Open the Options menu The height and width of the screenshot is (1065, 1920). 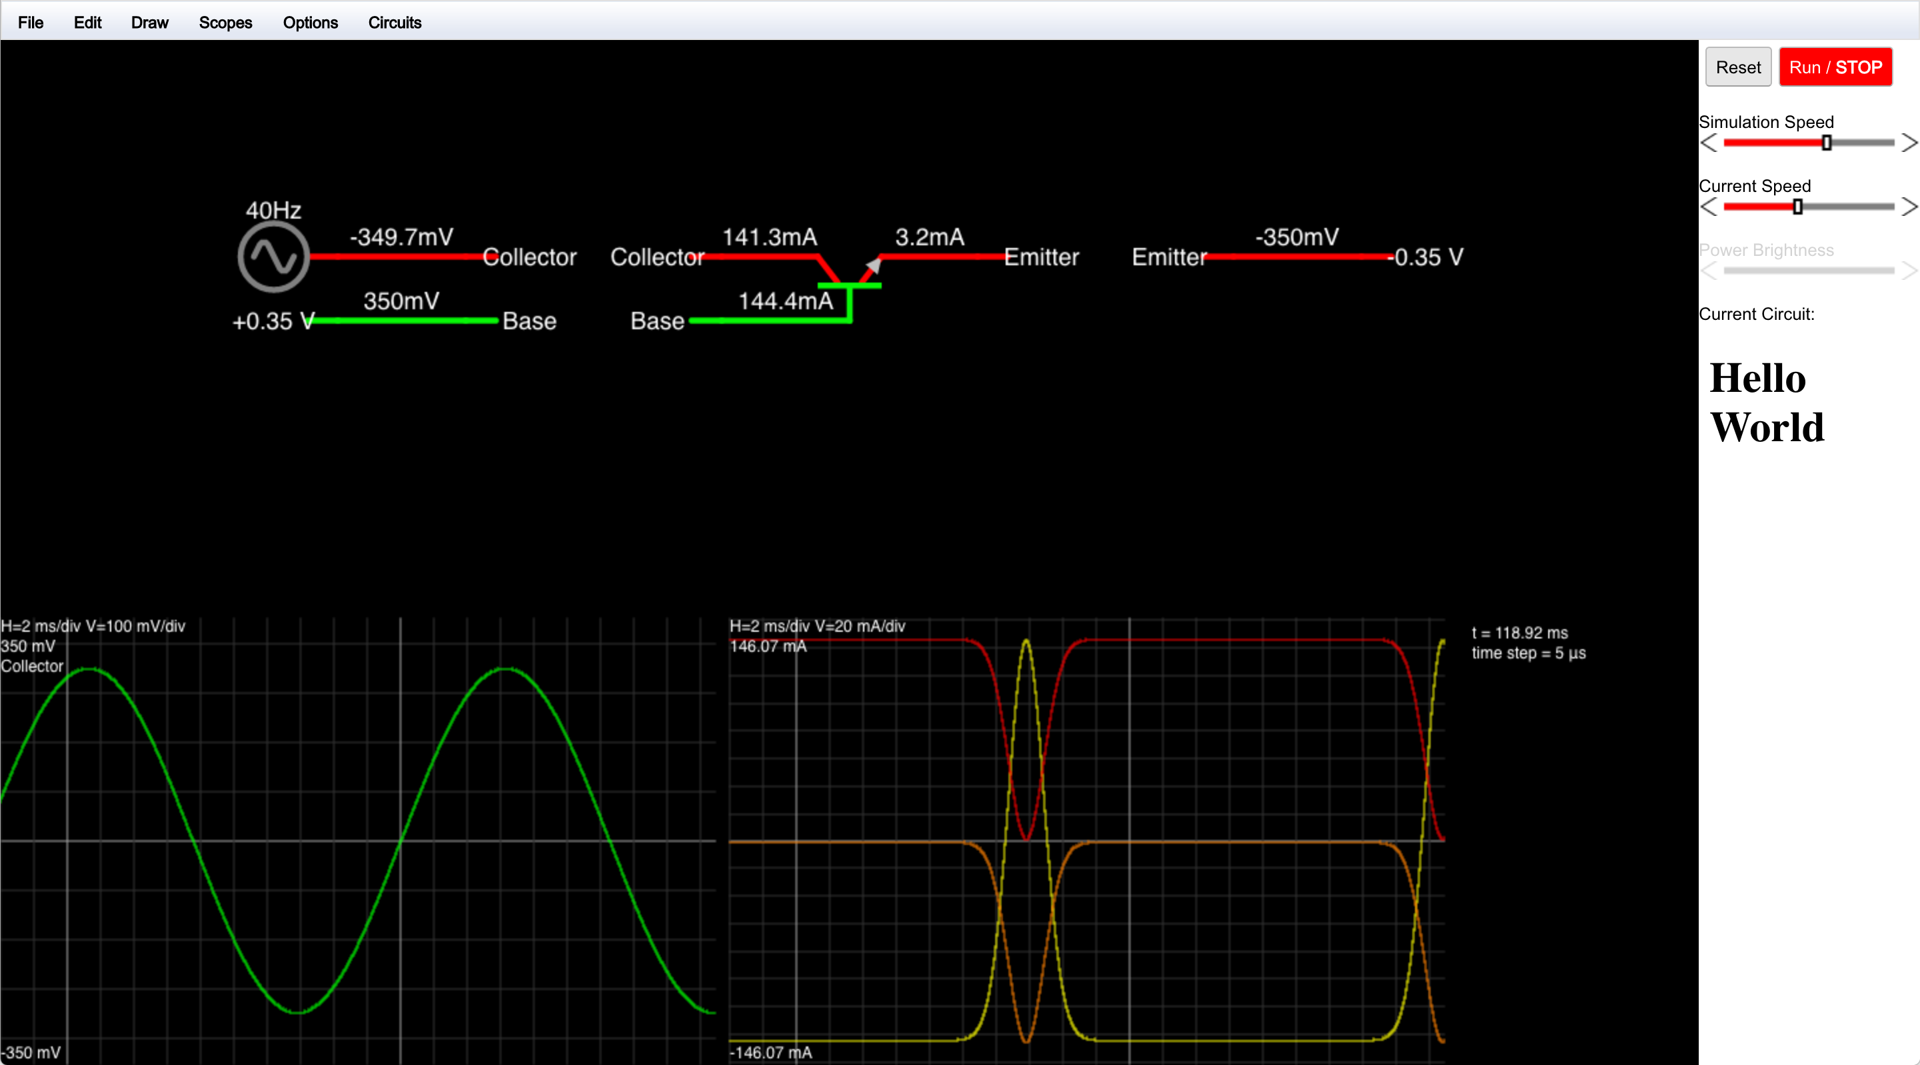pos(310,23)
